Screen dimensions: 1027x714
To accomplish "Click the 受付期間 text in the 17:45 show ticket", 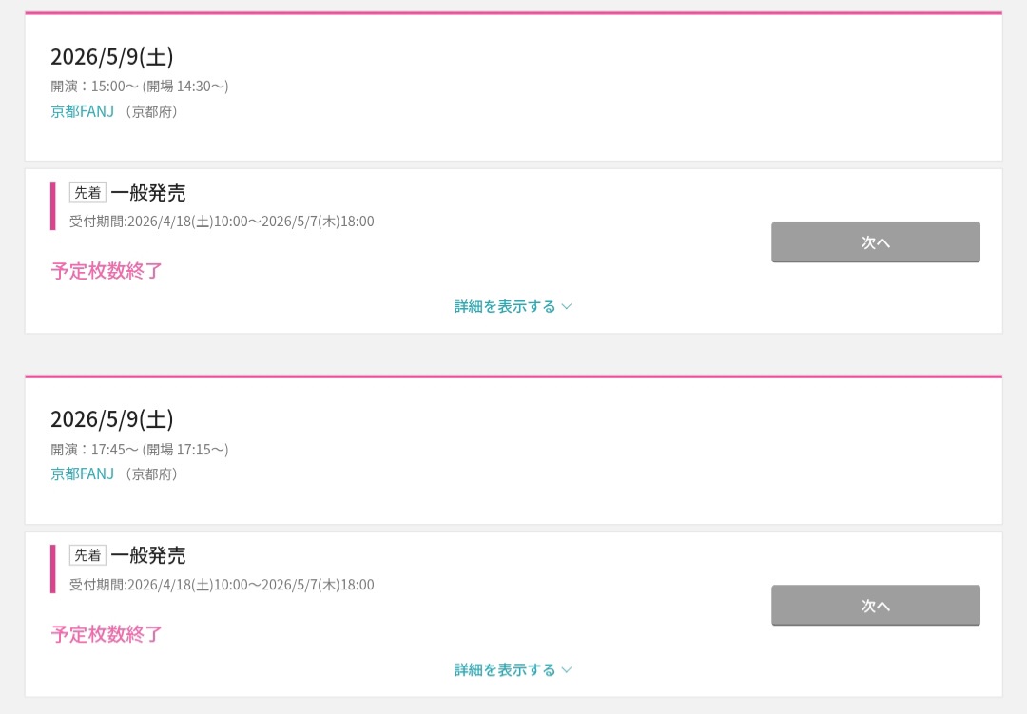I will coord(222,585).
